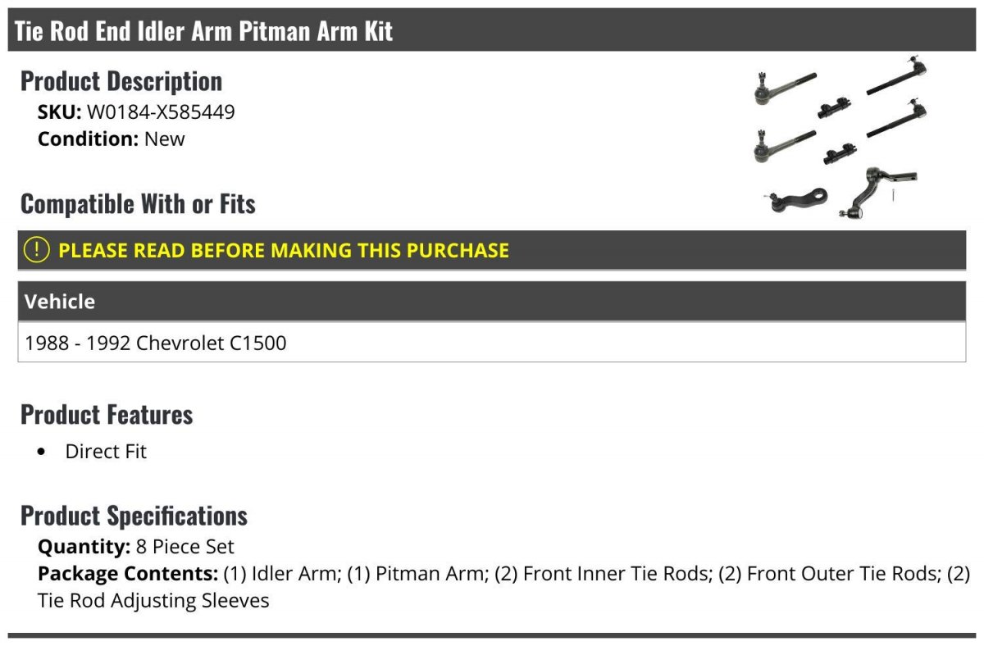Screen dimensions: 984x646
Task: Click the Tie Rod End Idler Arm Pitman Arm Kit title bar
Action: 492,31
